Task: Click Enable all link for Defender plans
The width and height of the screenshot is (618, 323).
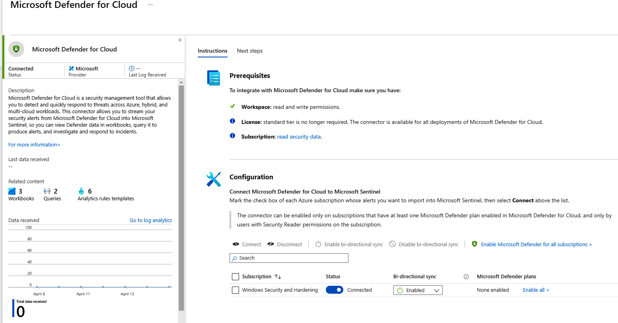Action: 536,290
